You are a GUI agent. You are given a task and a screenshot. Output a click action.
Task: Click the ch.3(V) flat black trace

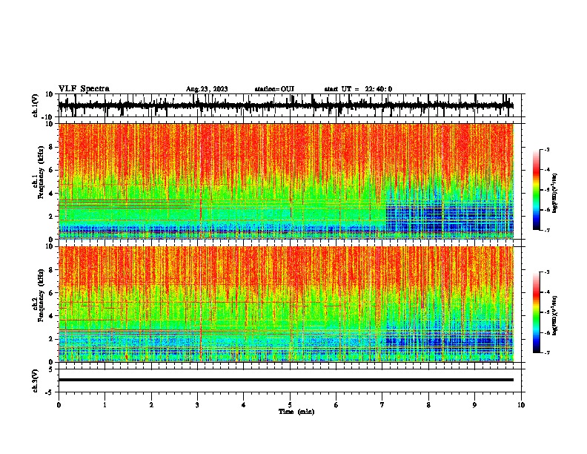[x=286, y=380]
